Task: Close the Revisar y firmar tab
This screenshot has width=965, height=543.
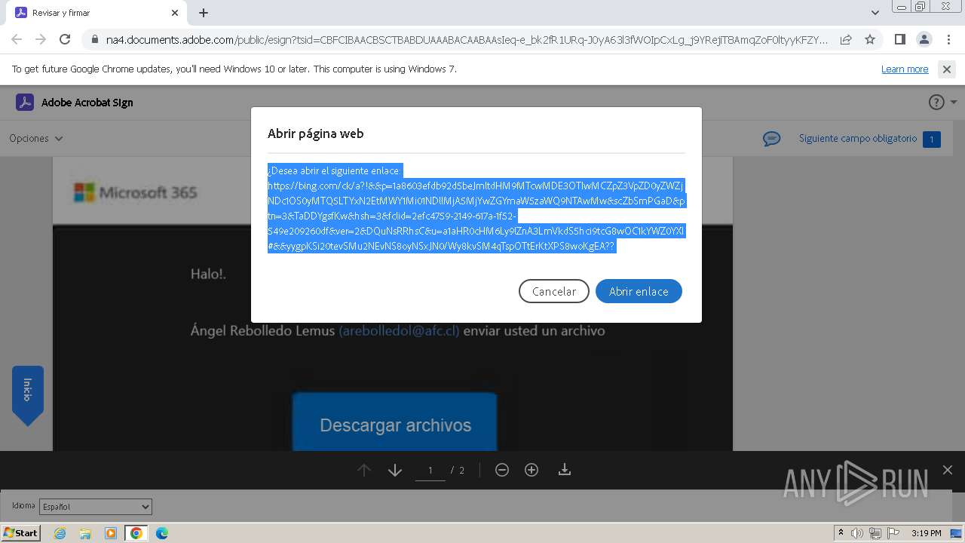Action: tap(175, 13)
